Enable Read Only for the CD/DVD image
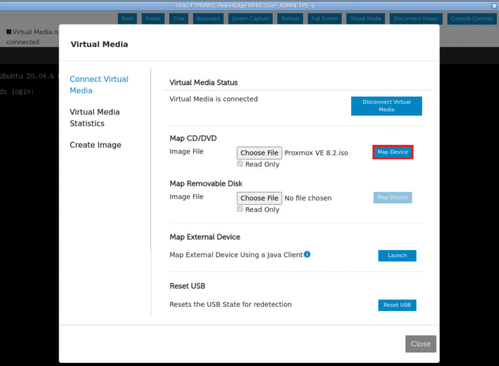499x366 pixels. 240,163
